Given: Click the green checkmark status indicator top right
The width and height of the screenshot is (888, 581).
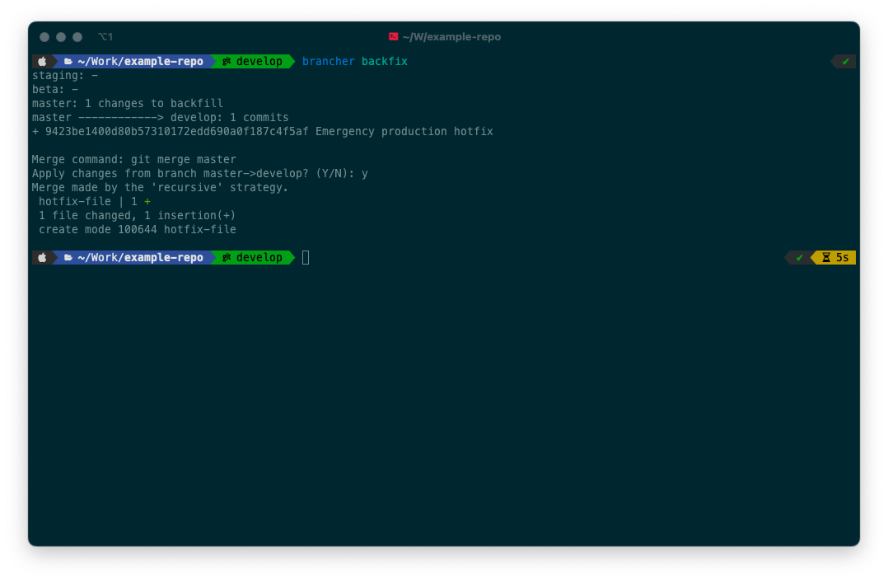Looking at the screenshot, I should tap(845, 61).
